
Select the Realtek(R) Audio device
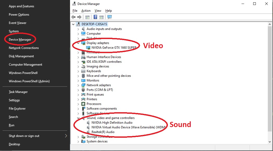[103, 132]
